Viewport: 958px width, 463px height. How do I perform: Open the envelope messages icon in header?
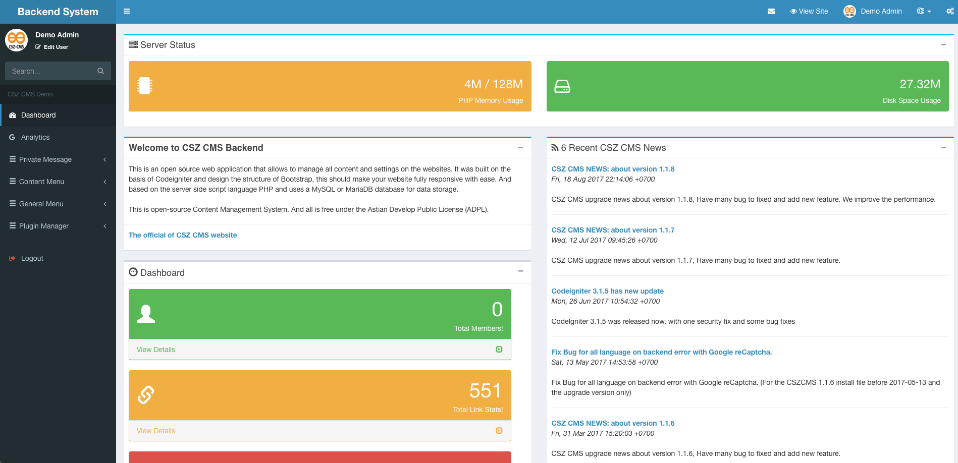771,11
